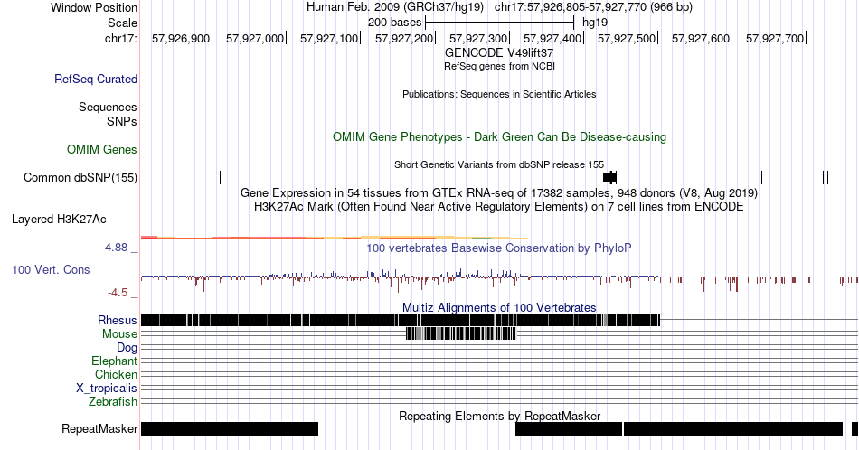Screen dimensions: 859x450
Task: Click the RepeatMasker track label
Action: point(99,428)
